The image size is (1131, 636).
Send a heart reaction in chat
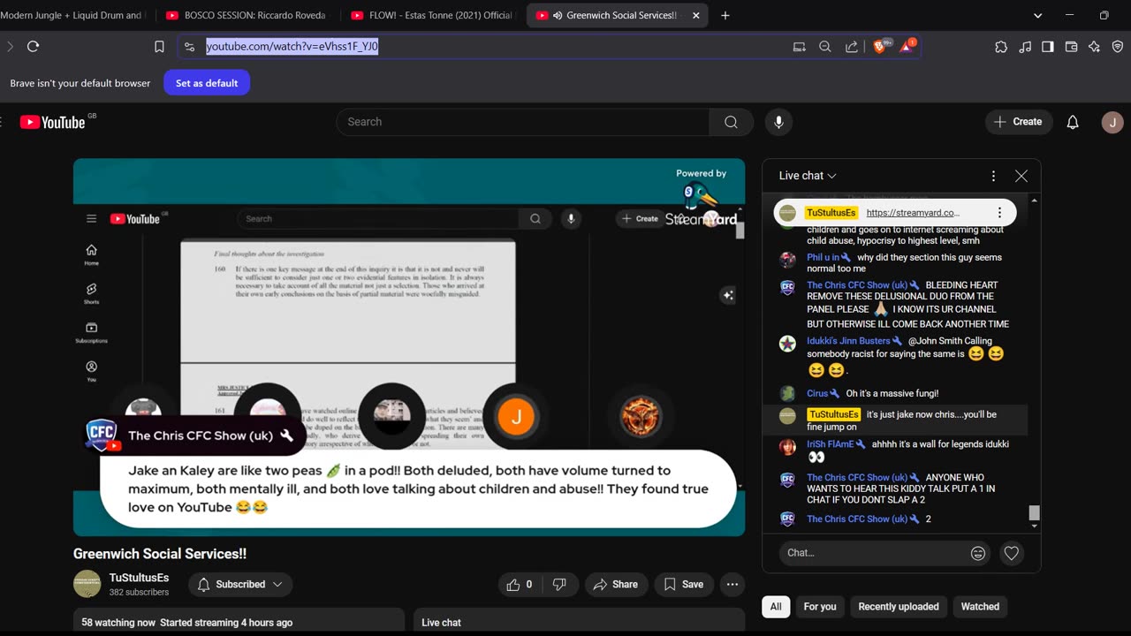point(1012,553)
